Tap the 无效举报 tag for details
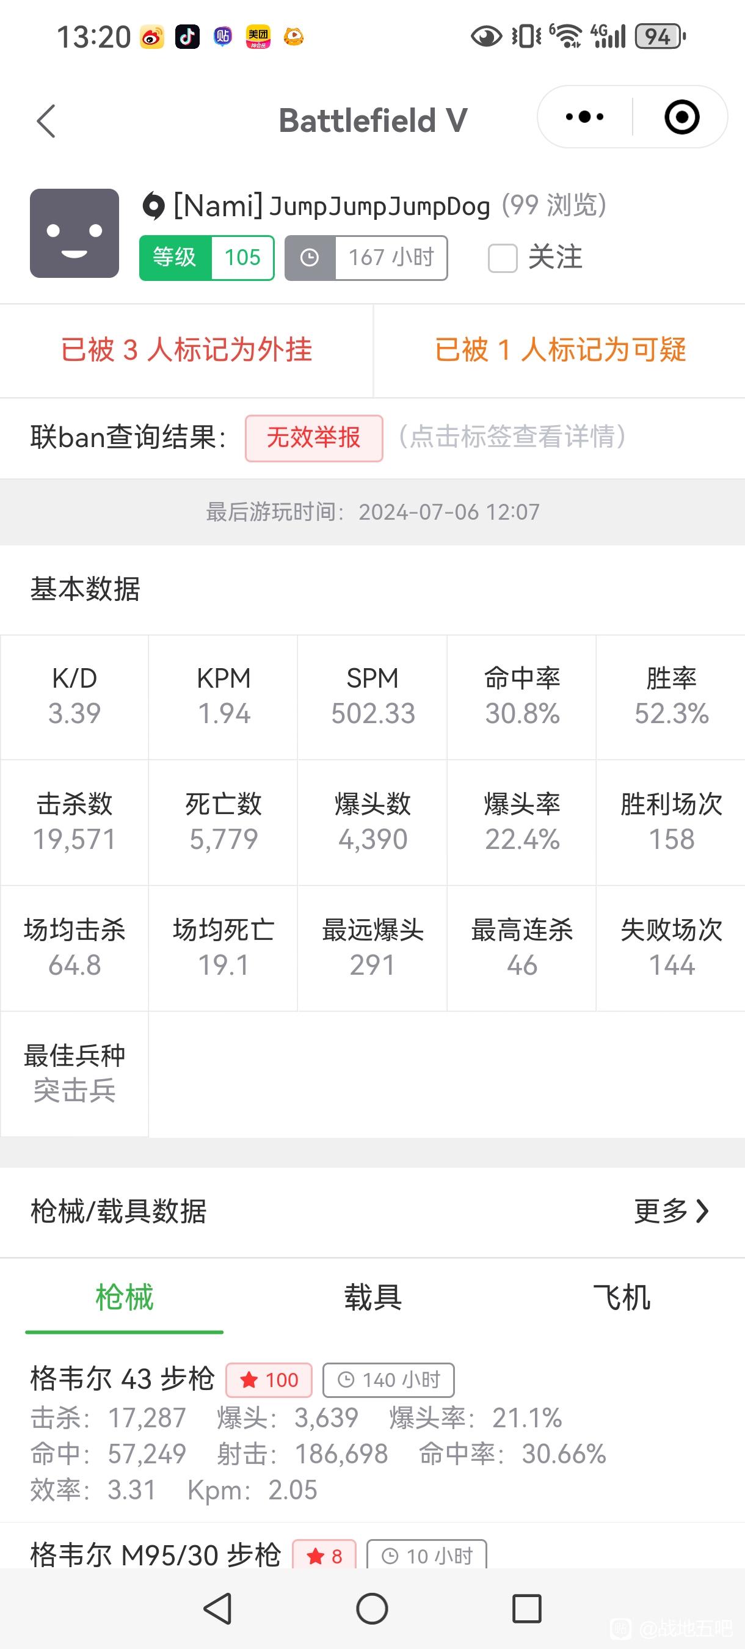The image size is (745, 1649). coord(314,438)
